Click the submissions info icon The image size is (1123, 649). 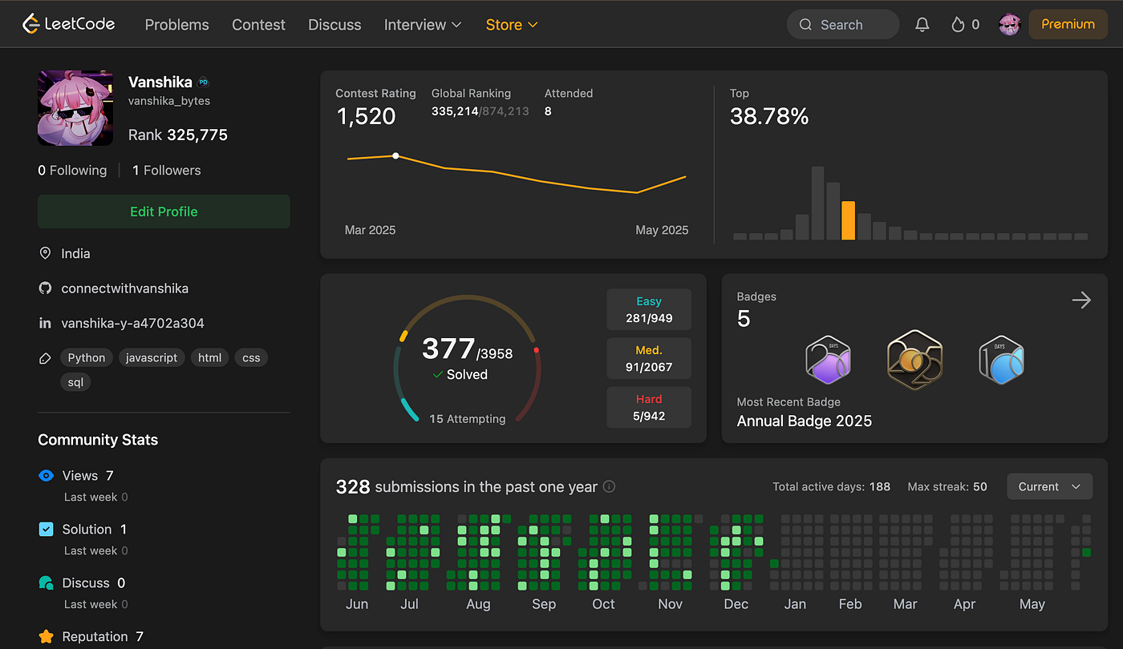609,486
